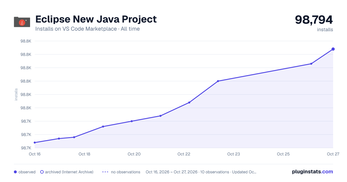The image size is (347, 182).
Task: Click the no observations legend label
Action: tap(125, 172)
